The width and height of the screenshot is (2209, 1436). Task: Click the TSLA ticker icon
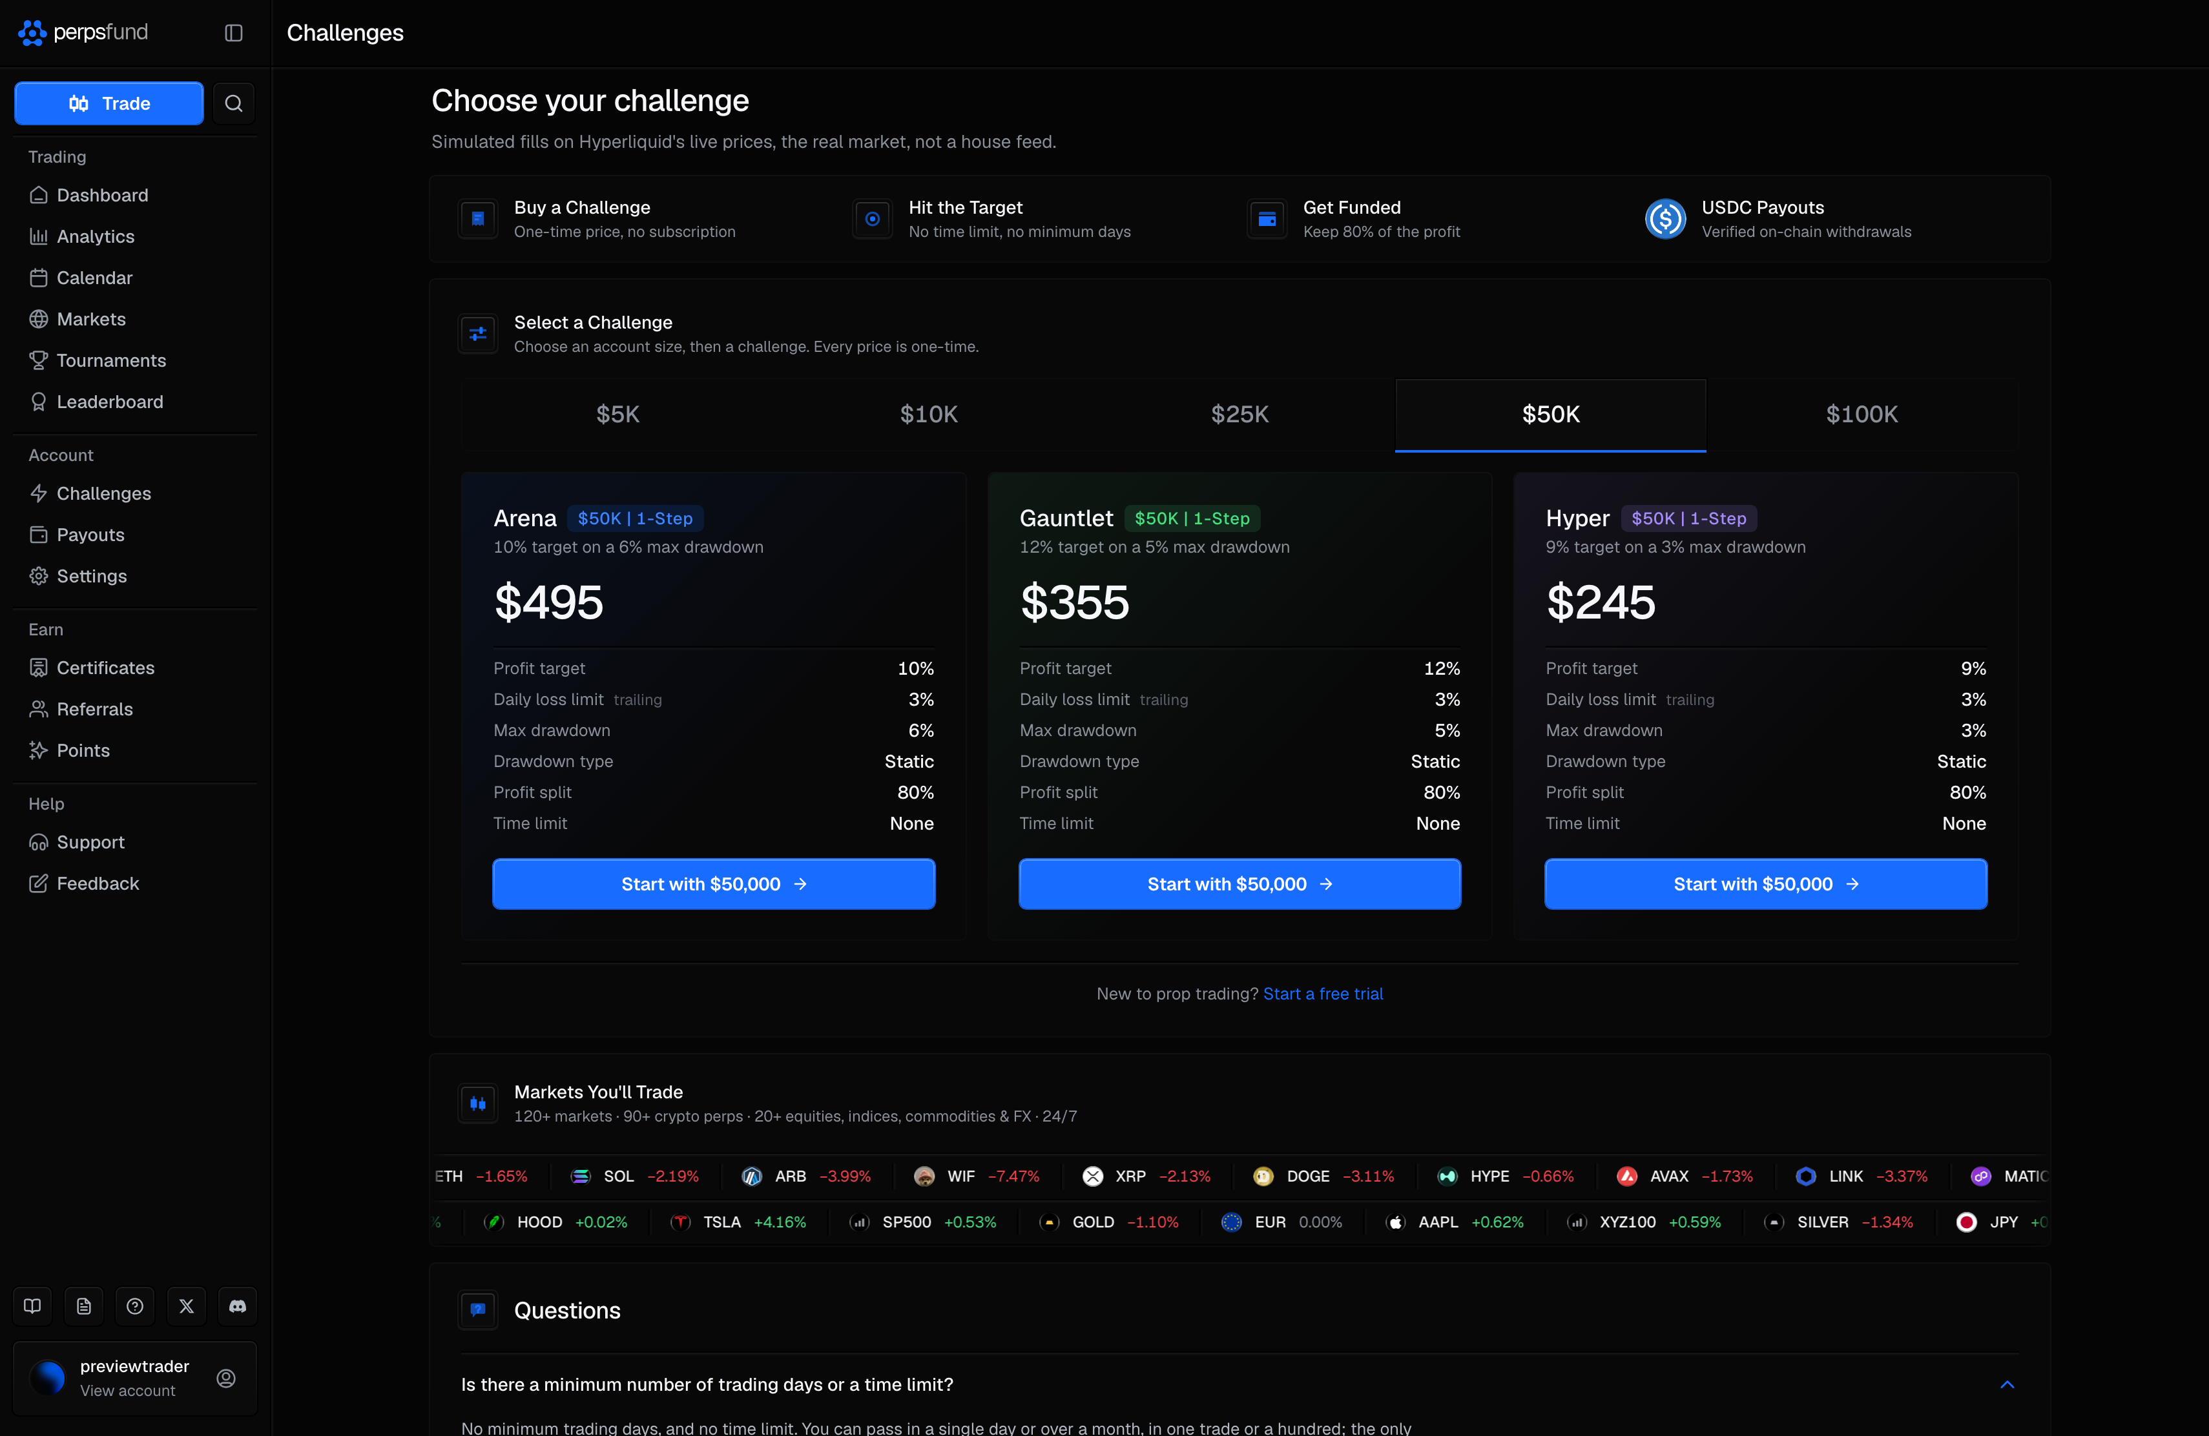pyautogui.click(x=680, y=1223)
